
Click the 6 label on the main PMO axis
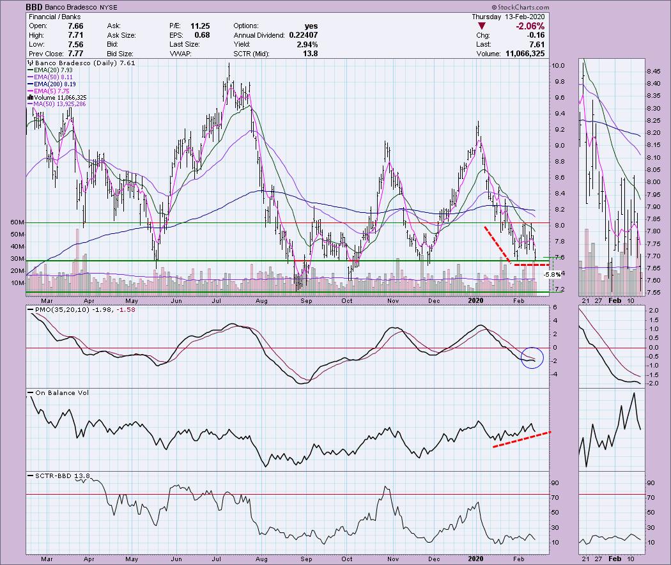(x=555, y=307)
